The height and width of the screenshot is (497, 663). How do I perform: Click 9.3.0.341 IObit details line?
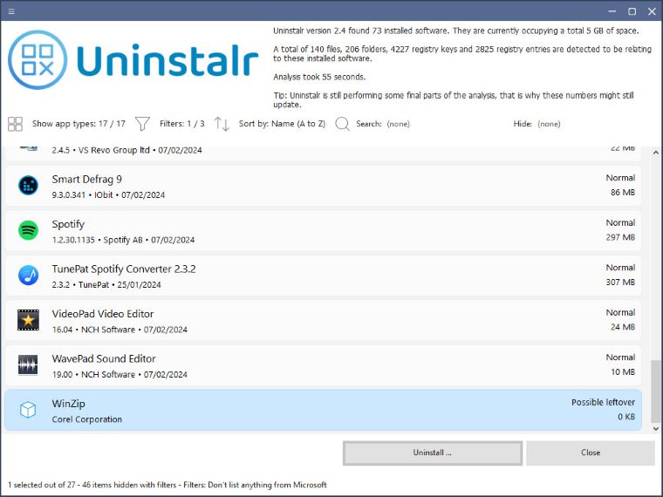(108, 195)
